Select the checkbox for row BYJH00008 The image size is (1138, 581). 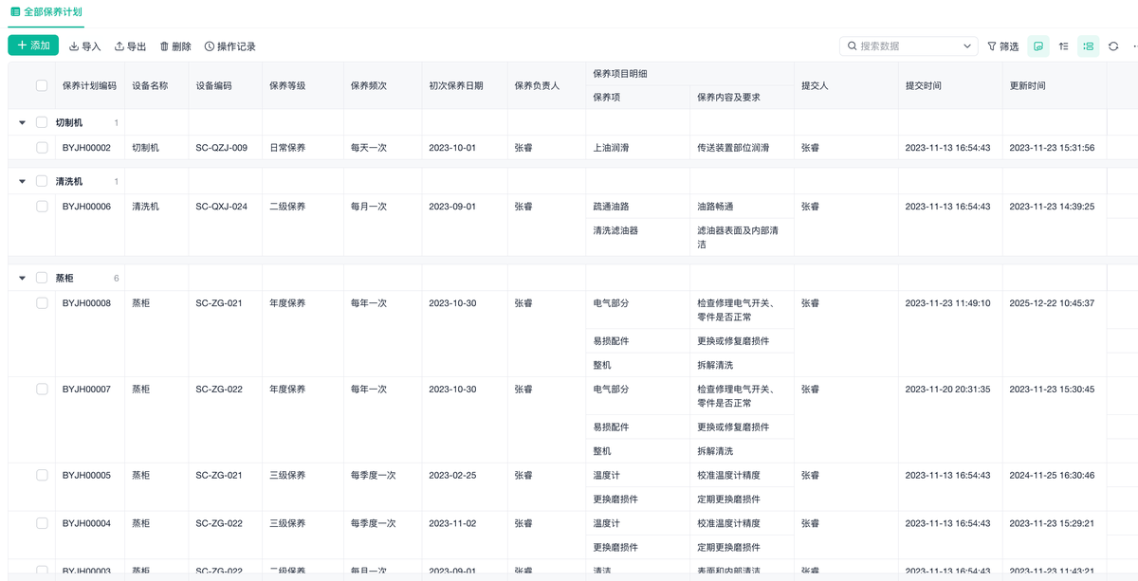point(42,303)
